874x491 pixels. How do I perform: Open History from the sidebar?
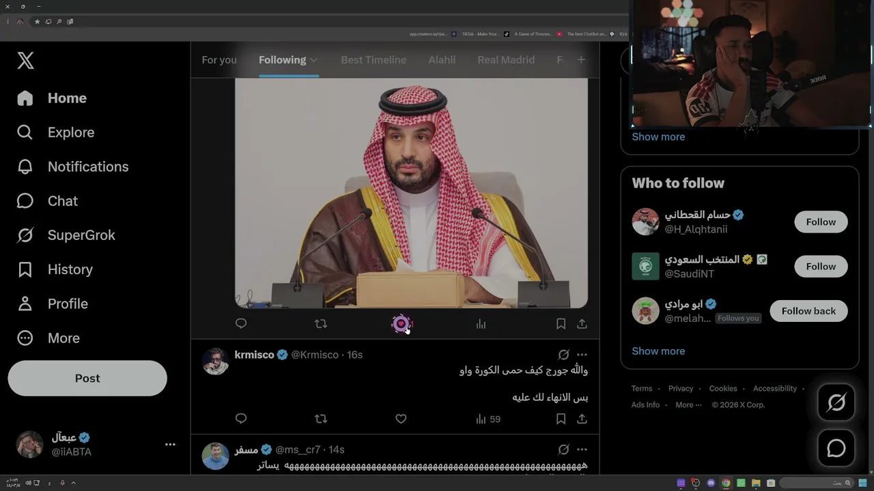click(x=55, y=269)
